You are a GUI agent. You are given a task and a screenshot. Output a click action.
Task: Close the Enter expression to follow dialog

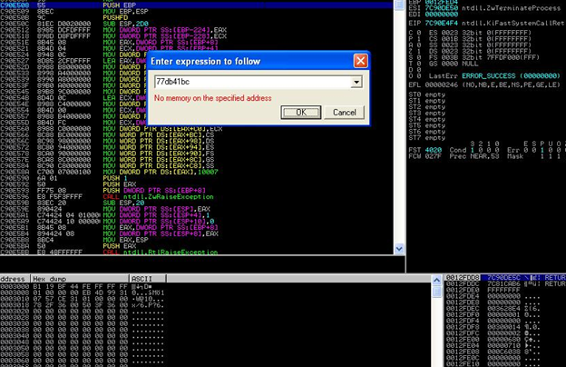pyautogui.click(x=360, y=61)
